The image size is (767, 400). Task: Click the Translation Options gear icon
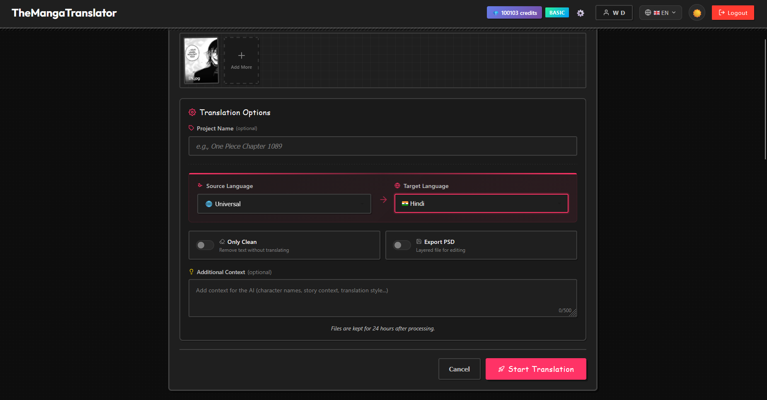point(192,112)
